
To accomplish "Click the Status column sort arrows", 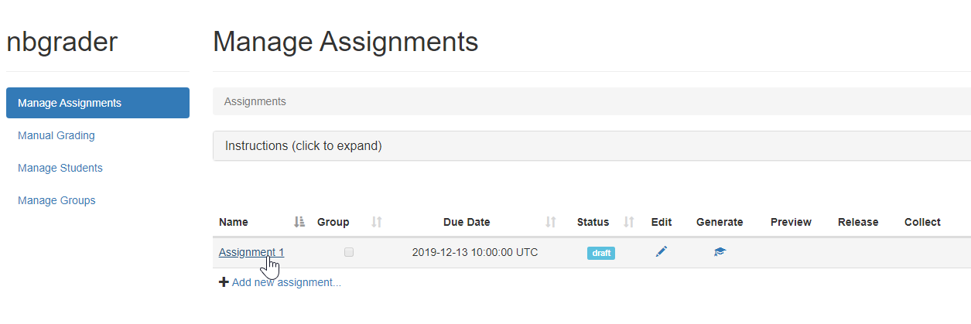I will point(629,222).
